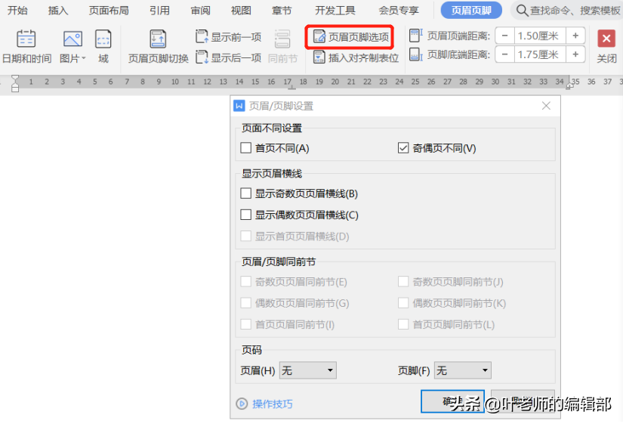Image resolution: width=623 pixels, height=424 pixels.
Task: Click the 1.75厘米 footer distance field
Action: [x=540, y=54]
